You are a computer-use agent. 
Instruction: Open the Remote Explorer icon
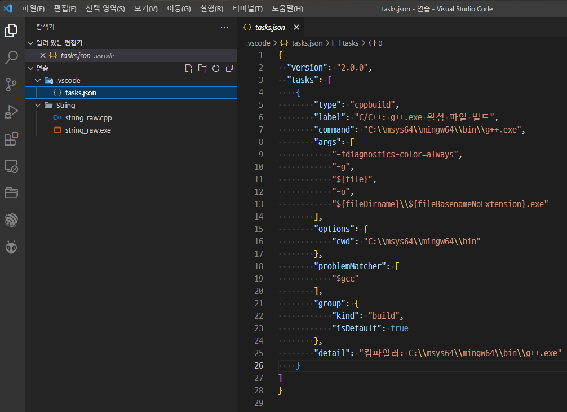[11, 166]
